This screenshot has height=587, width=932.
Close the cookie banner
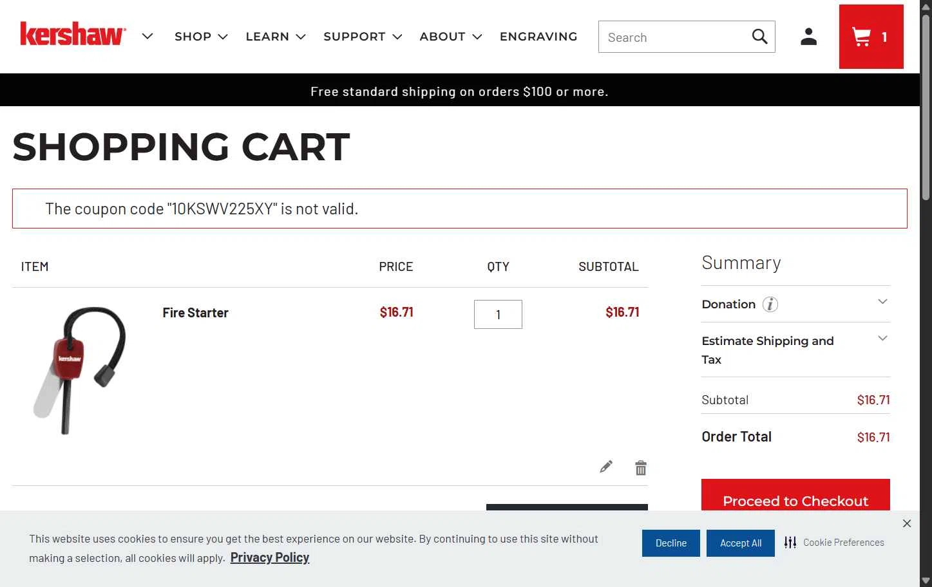(907, 523)
